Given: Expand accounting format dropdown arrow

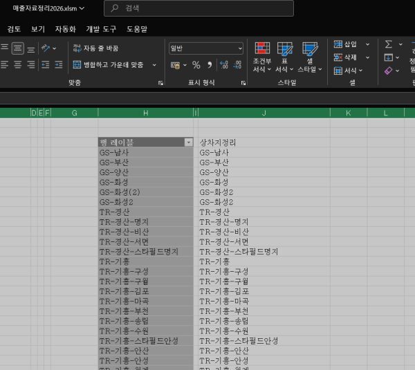Looking at the screenshot, I should [185, 65].
